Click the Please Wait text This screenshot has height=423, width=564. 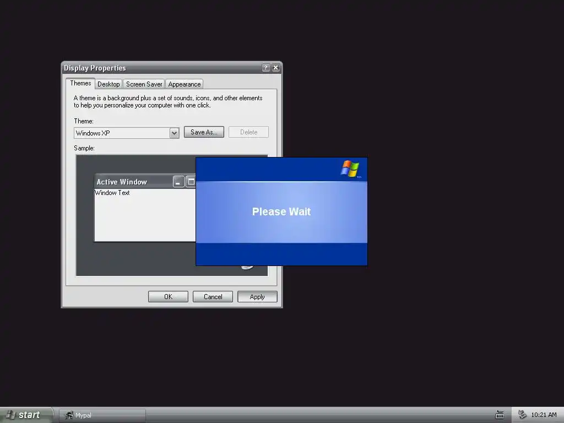tap(281, 211)
